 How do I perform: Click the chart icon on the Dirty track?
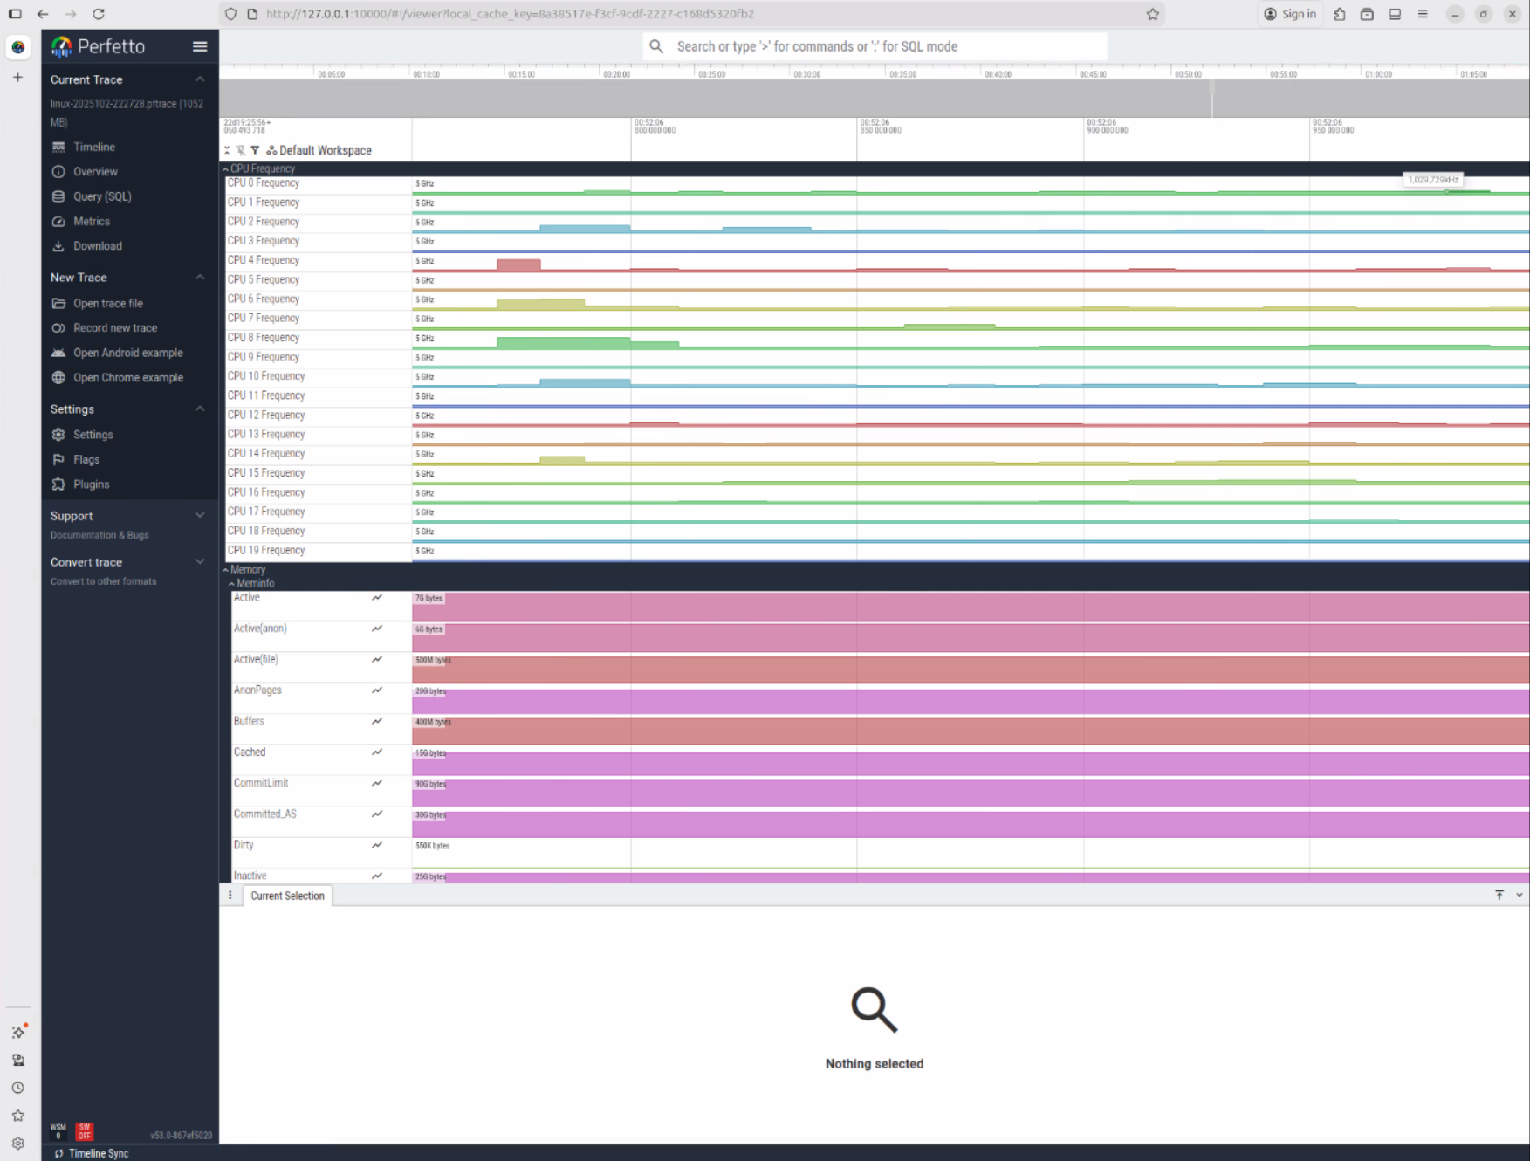(377, 845)
